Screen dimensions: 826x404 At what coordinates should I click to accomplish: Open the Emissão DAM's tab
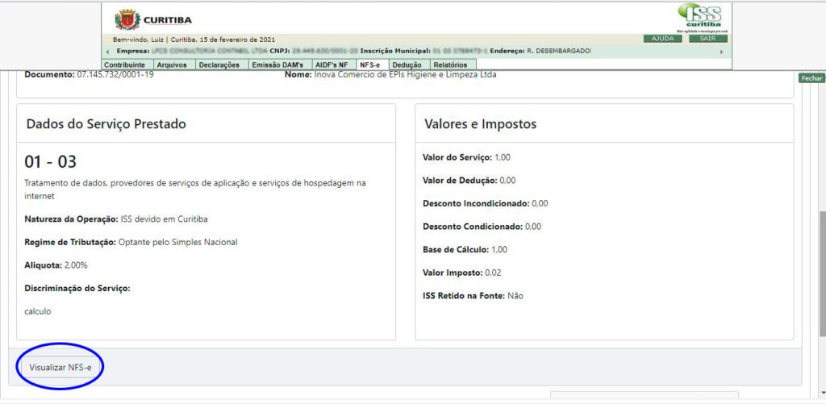tap(277, 65)
